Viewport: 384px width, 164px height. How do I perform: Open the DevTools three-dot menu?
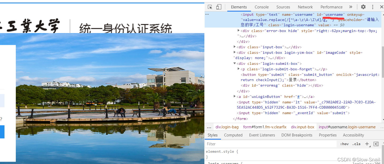[x=373, y=7]
